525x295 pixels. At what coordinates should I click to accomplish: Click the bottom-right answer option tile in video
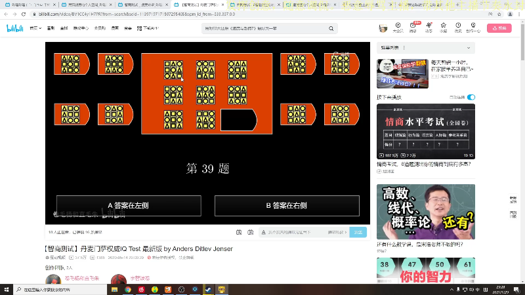(342, 114)
